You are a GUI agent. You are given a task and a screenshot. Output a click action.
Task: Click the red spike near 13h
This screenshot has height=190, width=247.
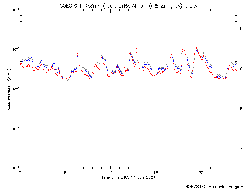coord(136,44)
